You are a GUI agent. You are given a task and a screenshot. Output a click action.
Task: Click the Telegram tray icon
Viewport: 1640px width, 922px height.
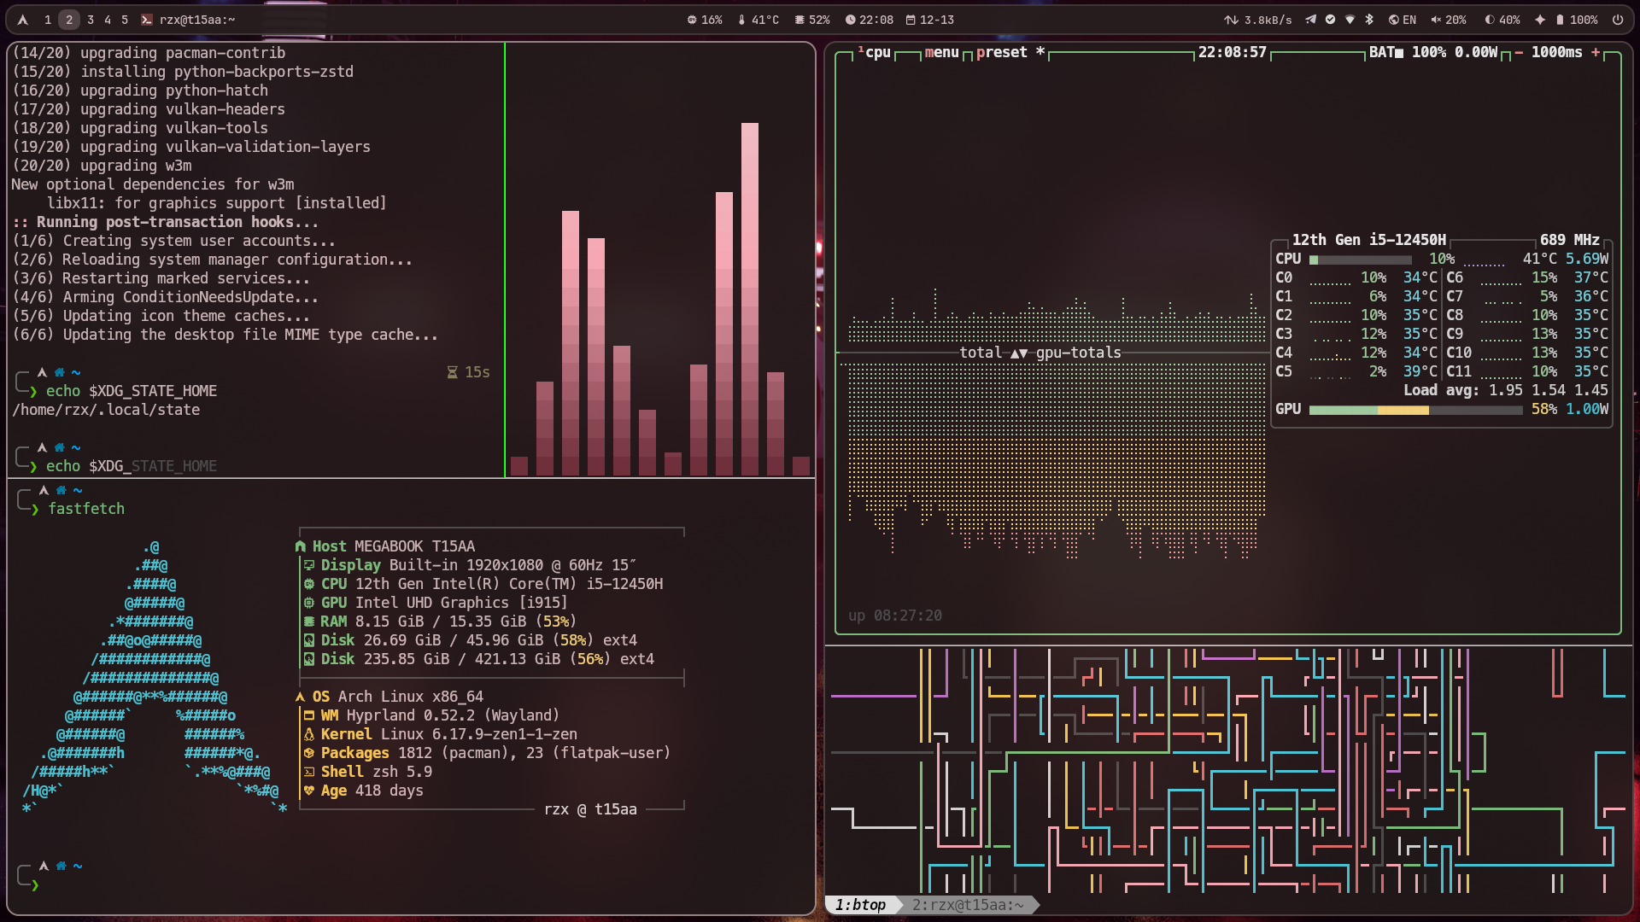[1310, 20]
